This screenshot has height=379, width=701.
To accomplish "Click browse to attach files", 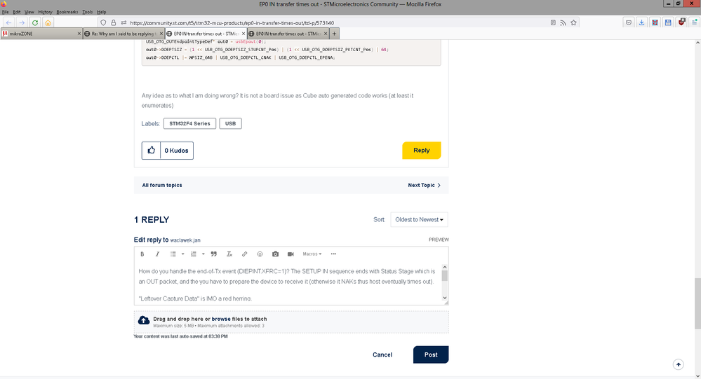I will [221, 319].
